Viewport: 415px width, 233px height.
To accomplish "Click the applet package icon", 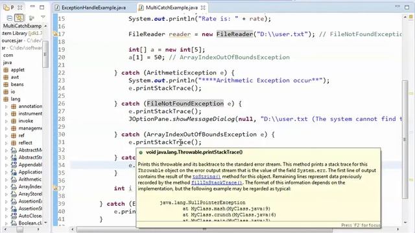I will pyautogui.click(x=6, y=70).
